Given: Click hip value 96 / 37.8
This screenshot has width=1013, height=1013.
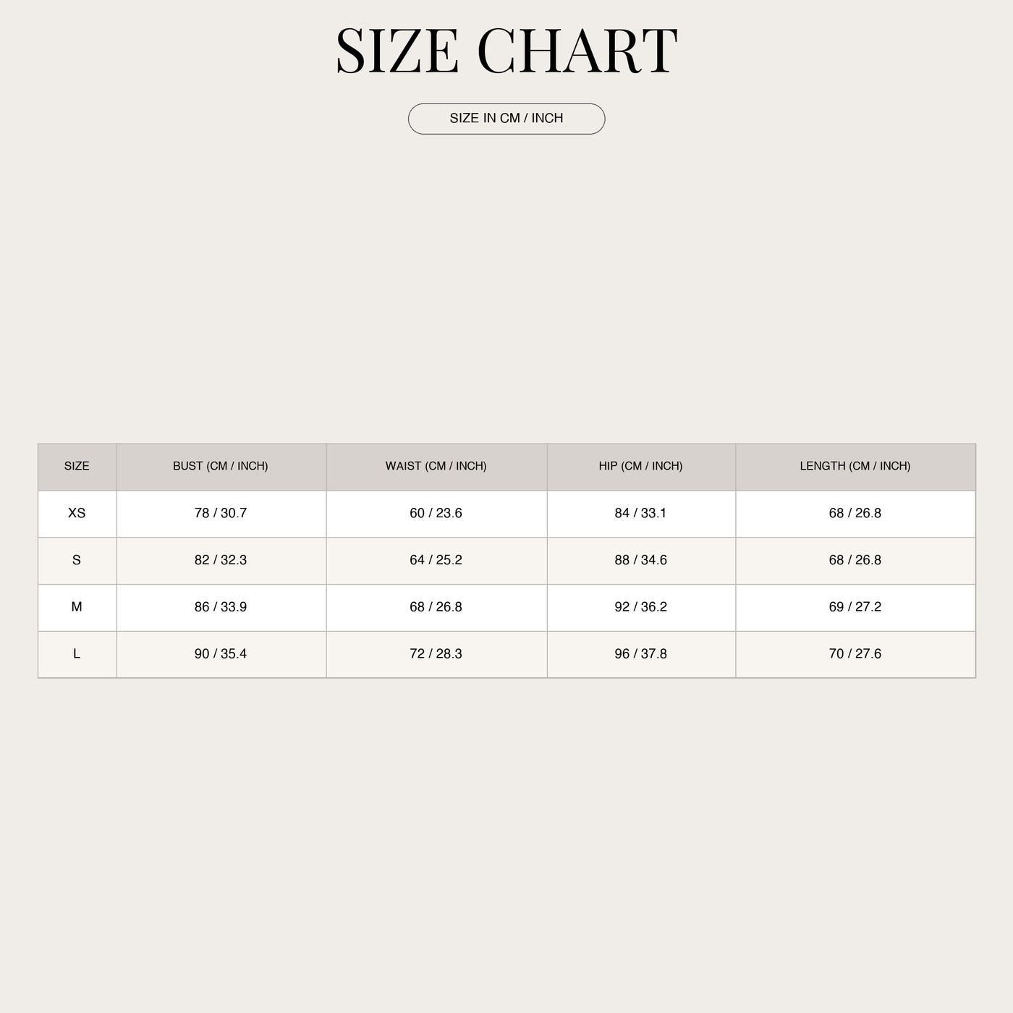Looking at the screenshot, I should pyautogui.click(x=641, y=654).
